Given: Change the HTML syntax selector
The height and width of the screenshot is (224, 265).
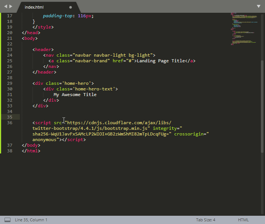Looking at the screenshot, I should click(x=243, y=220).
